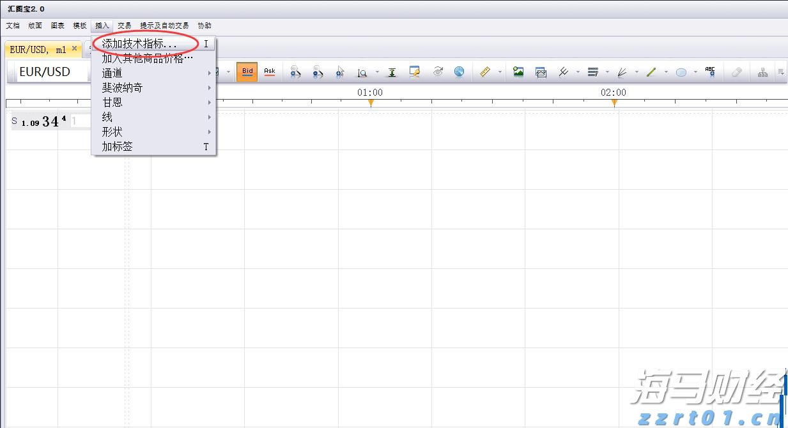
Task: Choose 添加技术指标 from the menu
Action: point(140,44)
